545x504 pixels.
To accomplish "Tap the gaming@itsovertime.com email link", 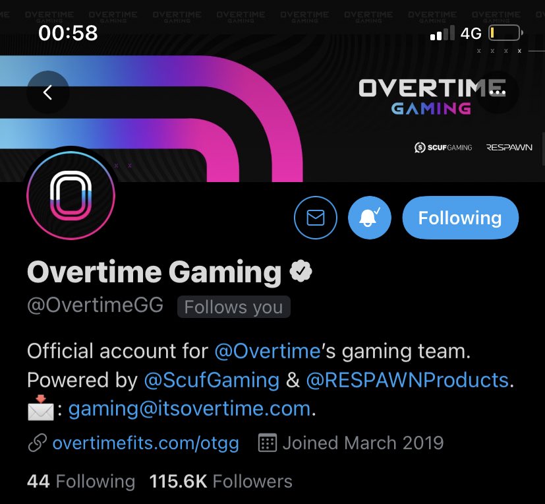I will (x=189, y=409).
